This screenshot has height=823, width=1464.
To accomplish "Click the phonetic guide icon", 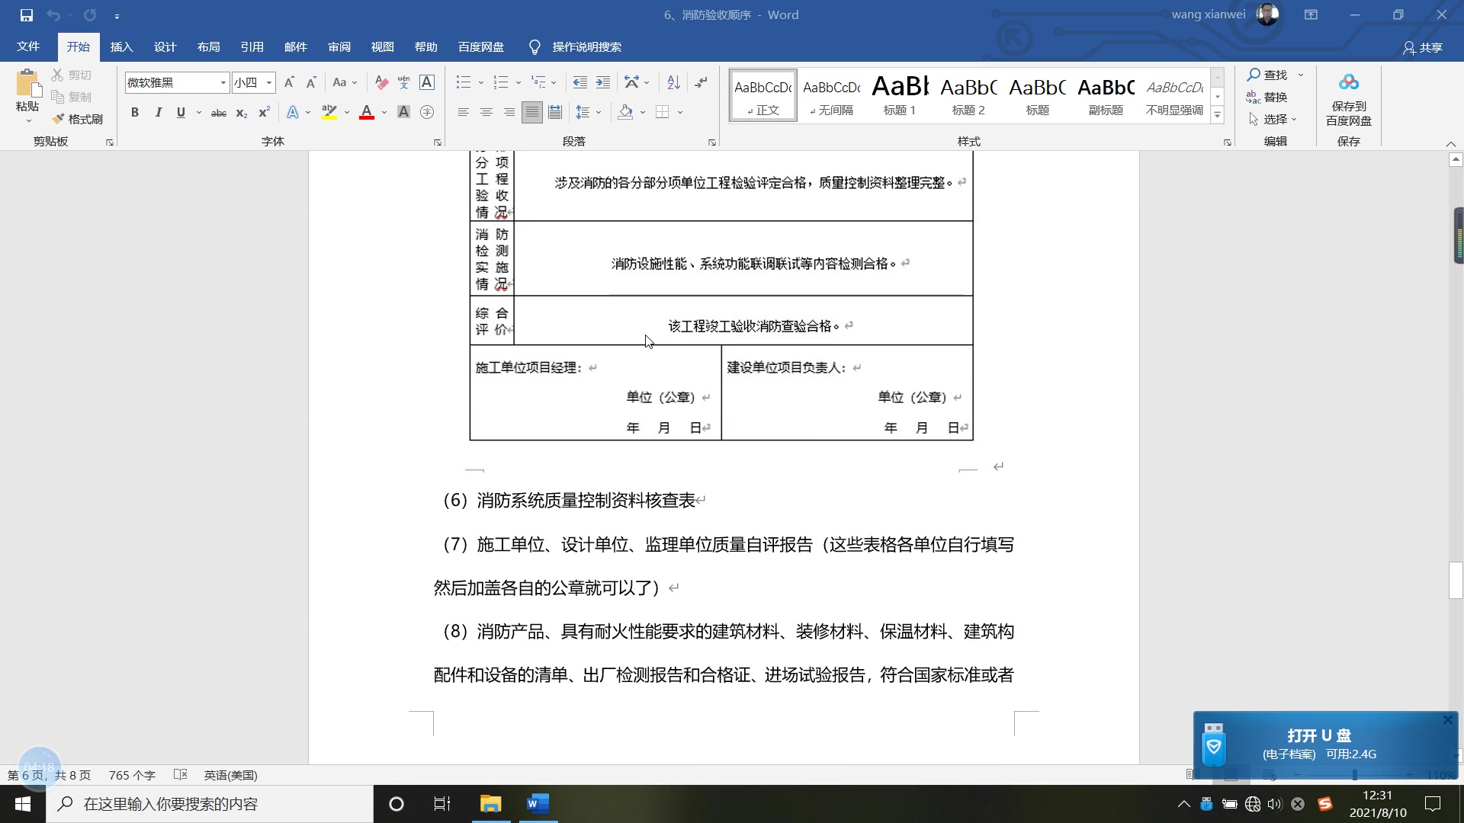I will tap(403, 82).
